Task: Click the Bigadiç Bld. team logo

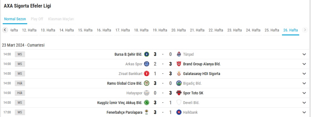Action: click(x=179, y=83)
